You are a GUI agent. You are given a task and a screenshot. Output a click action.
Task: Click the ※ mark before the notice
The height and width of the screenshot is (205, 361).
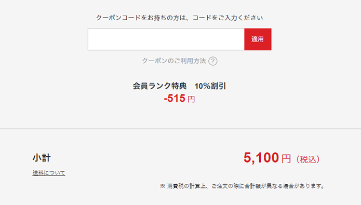coord(163,186)
